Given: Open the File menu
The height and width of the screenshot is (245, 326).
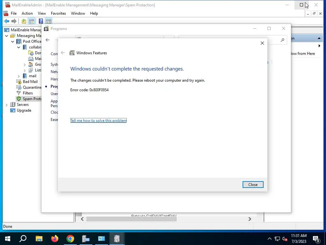Looking at the screenshot, I should (x=14, y=13).
